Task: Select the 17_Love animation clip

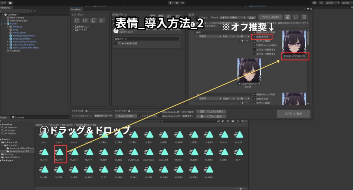Action: point(74,154)
